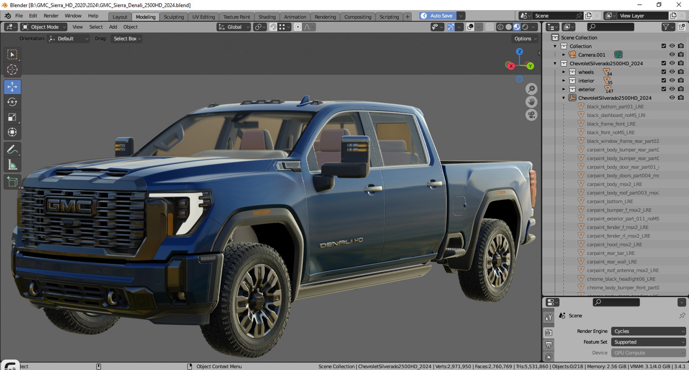This screenshot has width=689, height=370.
Task: Switch to the Sculpting workspace tab
Action: coord(174,17)
